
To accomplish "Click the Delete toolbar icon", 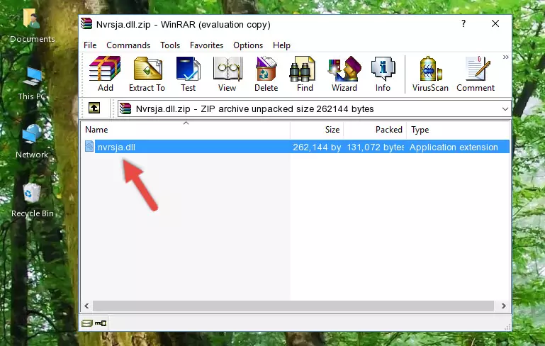I will [x=266, y=74].
